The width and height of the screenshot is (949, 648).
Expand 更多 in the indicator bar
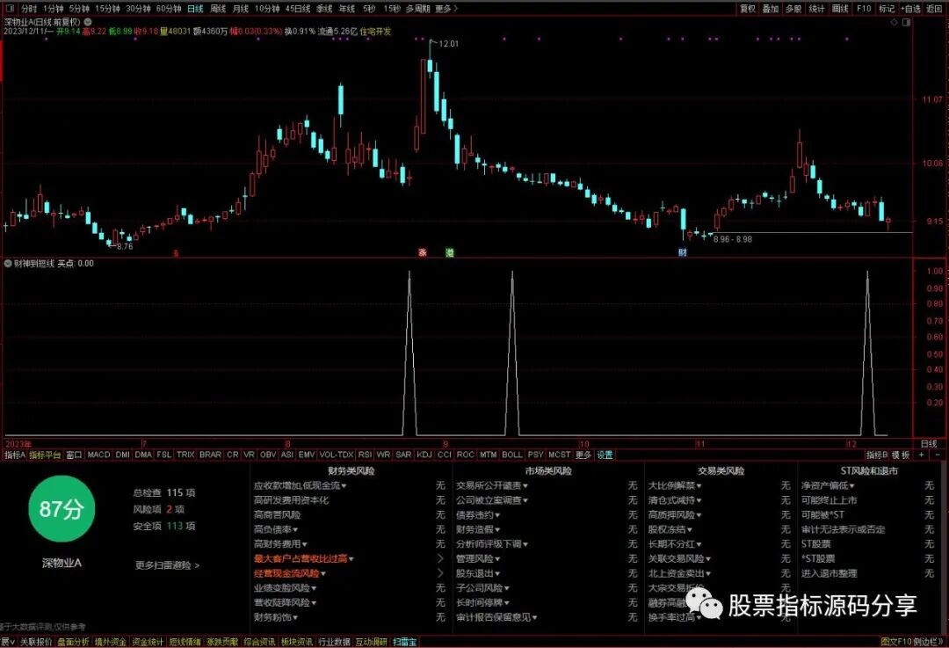[x=583, y=455]
